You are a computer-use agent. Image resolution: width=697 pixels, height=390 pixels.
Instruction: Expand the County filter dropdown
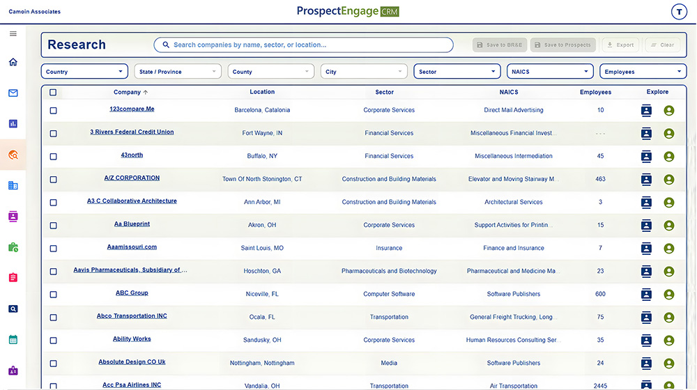pos(270,72)
